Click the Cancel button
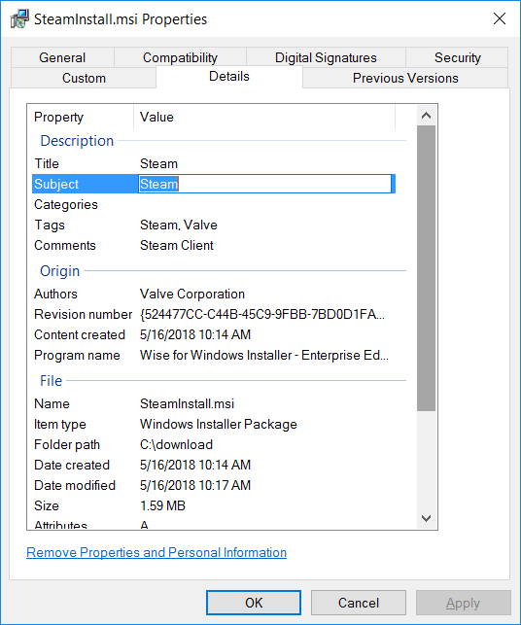Image resolution: width=521 pixels, height=625 pixels. tap(359, 603)
